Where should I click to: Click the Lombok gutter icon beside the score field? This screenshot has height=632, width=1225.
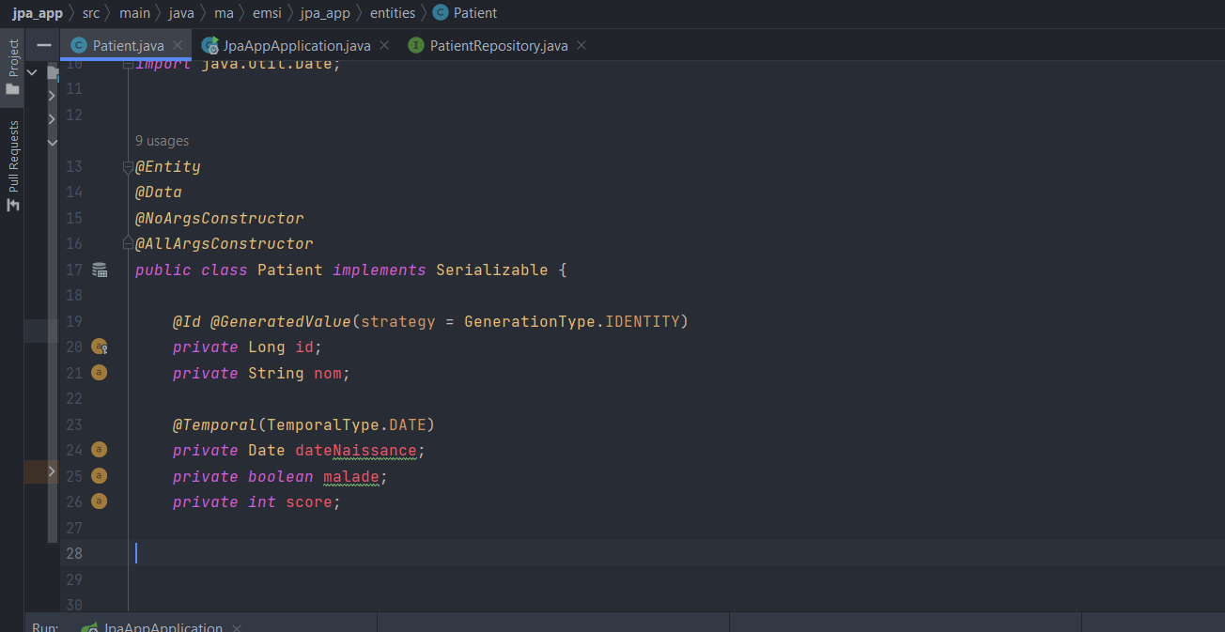(x=100, y=501)
